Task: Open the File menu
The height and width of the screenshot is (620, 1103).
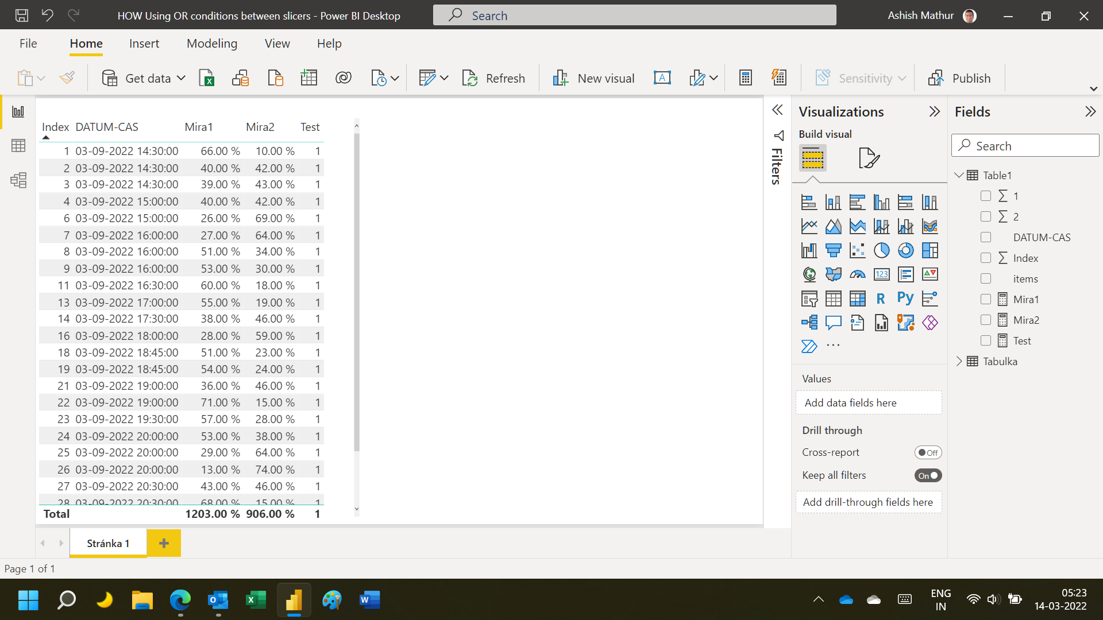Action: pos(28,44)
